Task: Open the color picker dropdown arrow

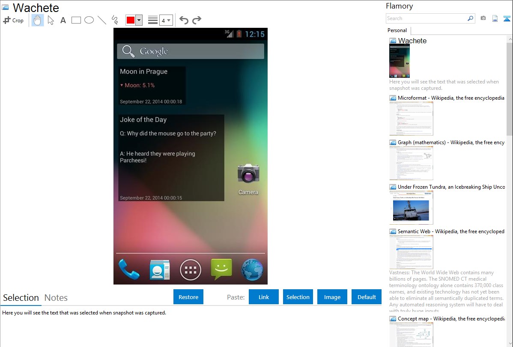Action: pyautogui.click(x=139, y=20)
